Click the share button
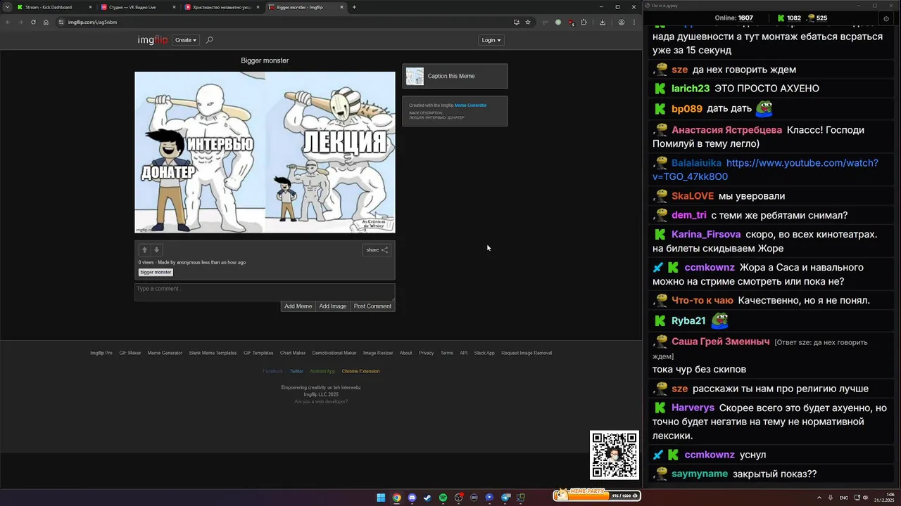The height and width of the screenshot is (506, 901). coord(377,249)
